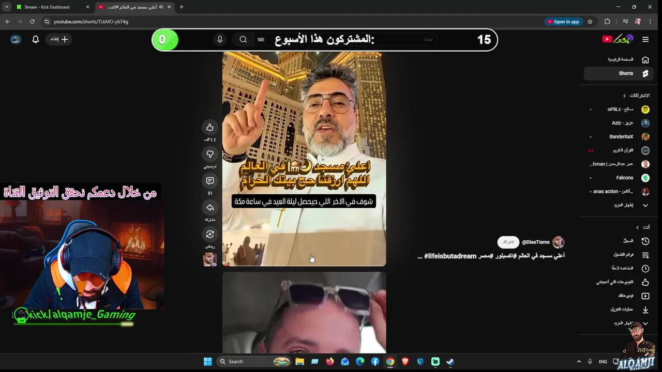Reload the page
Image resolution: width=662 pixels, height=372 pixels.
coord(32,22)
